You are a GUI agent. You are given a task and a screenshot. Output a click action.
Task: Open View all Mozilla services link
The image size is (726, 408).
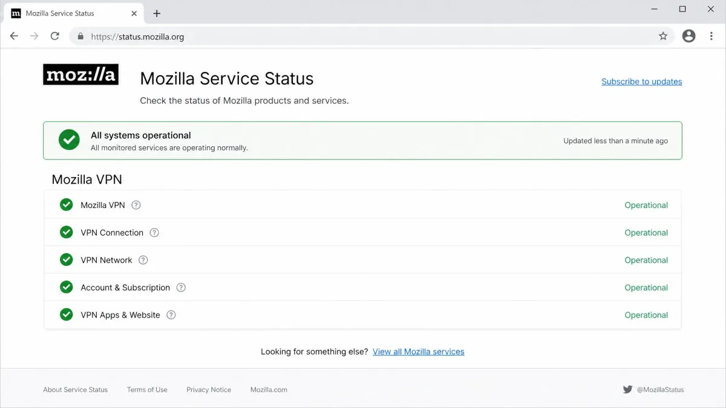click(x=419, y=352)
